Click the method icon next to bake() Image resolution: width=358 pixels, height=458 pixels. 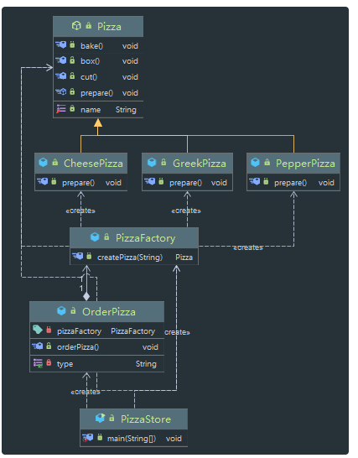[x=61, y=45]
